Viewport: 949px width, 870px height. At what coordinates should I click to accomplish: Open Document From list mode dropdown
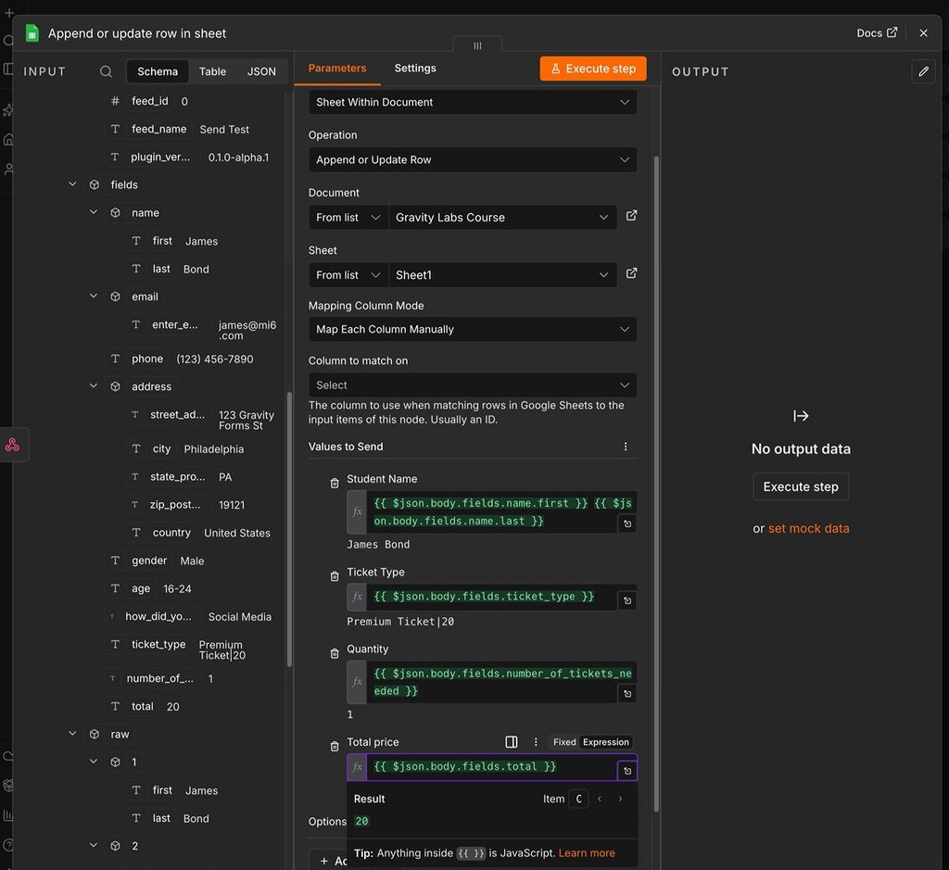[348, 217]
